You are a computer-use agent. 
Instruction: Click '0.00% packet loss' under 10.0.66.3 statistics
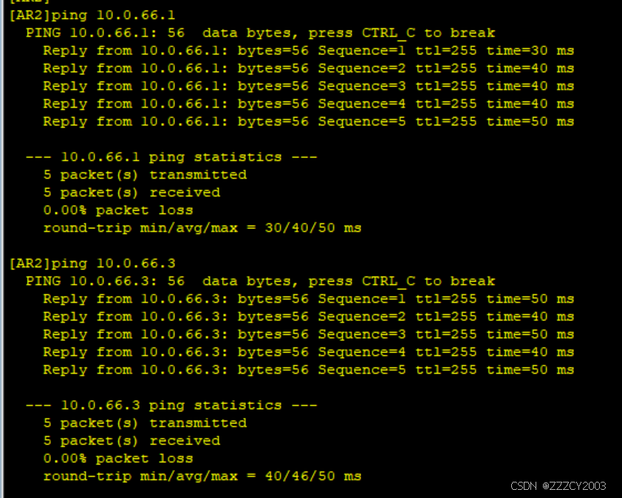118,458
